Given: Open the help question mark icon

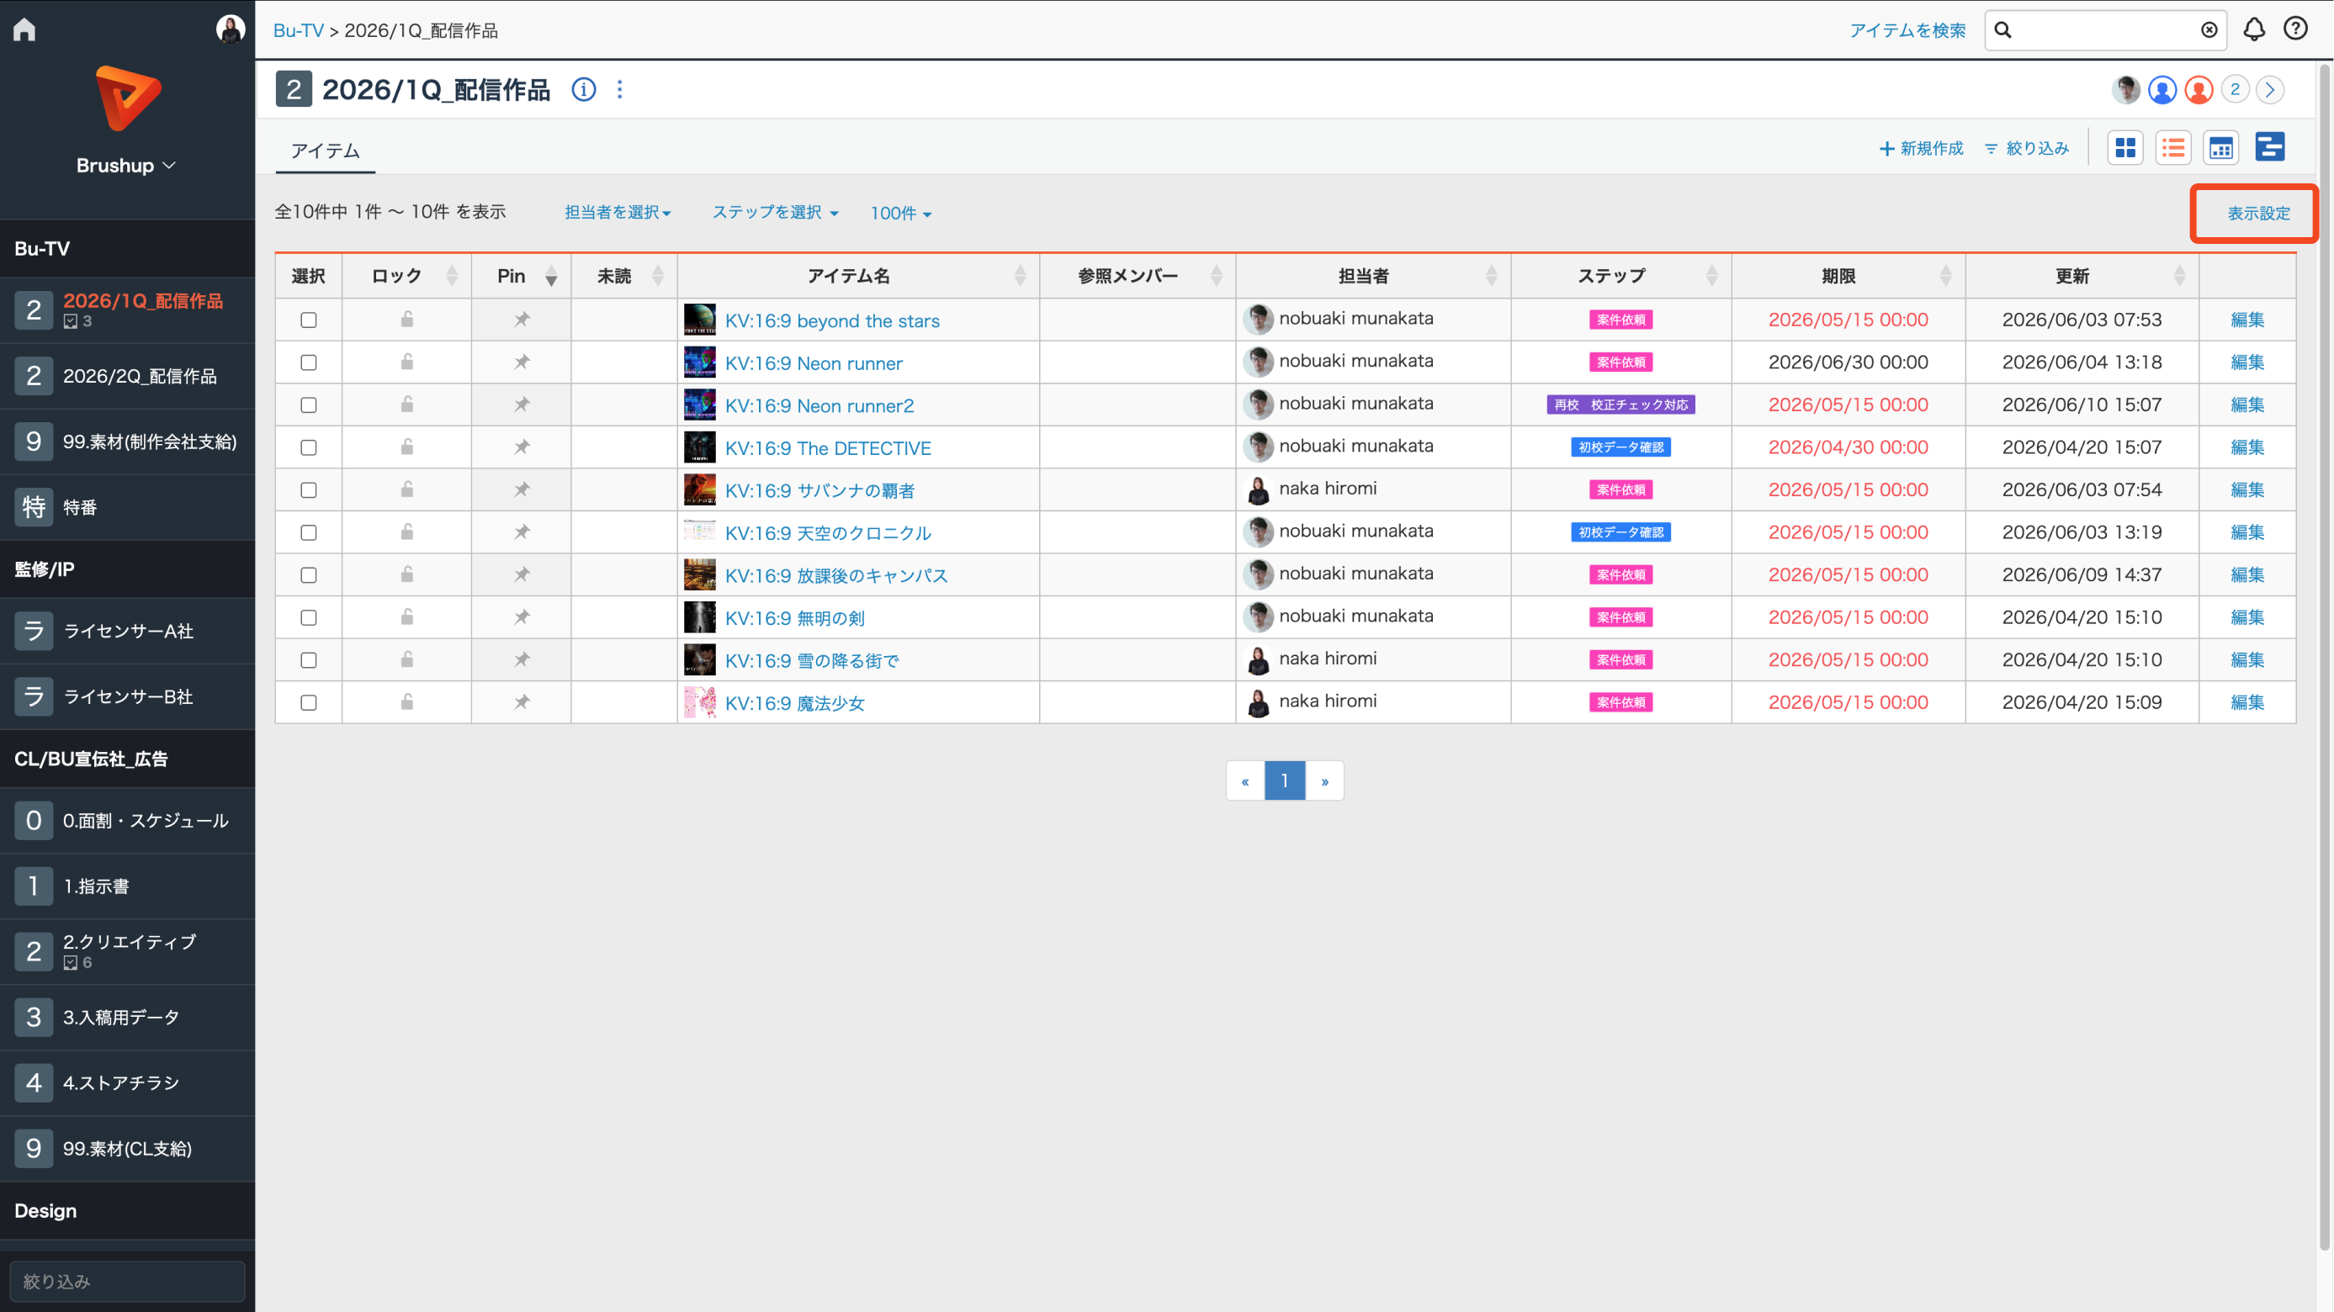Looking at the screenshot, I should (x=2295, y=29).
